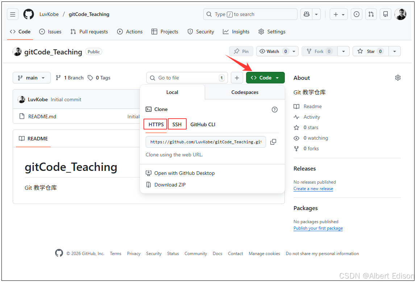Image resolution: width=416 pixels, height=283 pixels.
Task: Switch to the Code tab
Action: (20, 32)
